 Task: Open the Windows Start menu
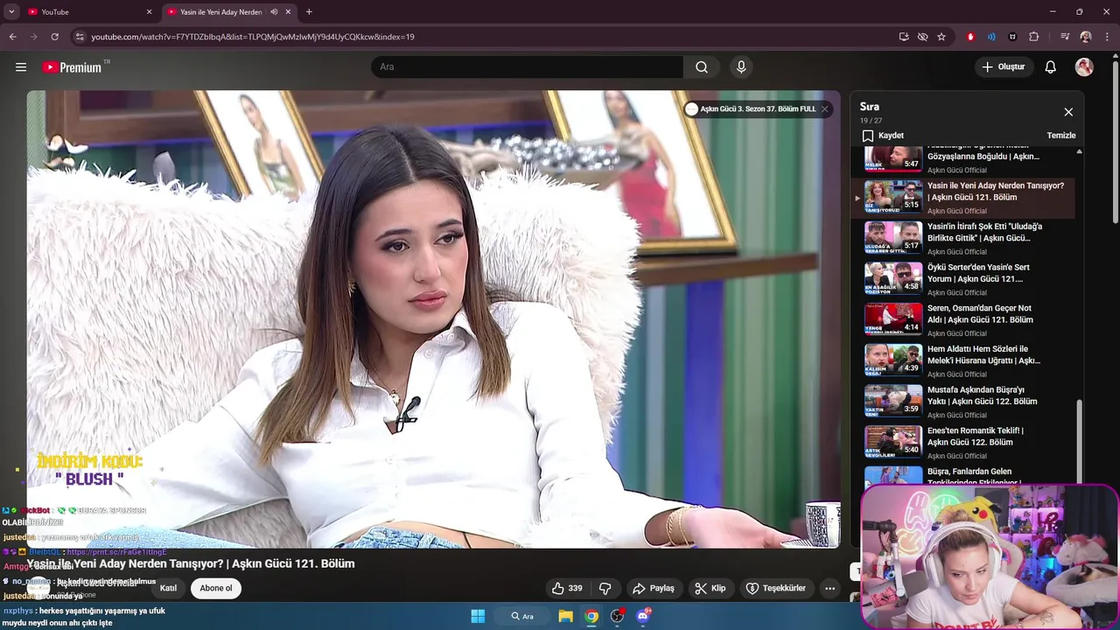pyautogui.click(x=478, y=616)
